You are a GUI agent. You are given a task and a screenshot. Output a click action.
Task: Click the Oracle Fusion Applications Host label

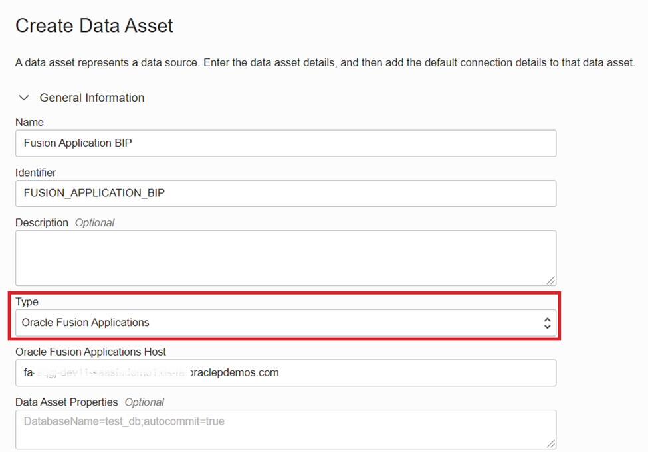[x=90, y=352]
